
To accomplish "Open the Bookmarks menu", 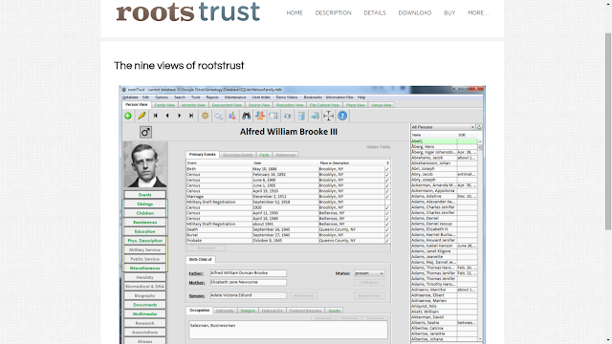I will (x=313, y=97).
